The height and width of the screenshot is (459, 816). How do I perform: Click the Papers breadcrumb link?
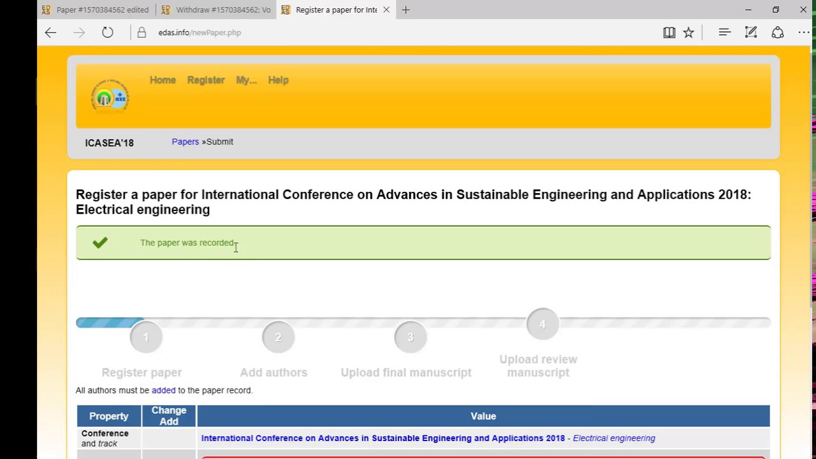pos(186,142)
